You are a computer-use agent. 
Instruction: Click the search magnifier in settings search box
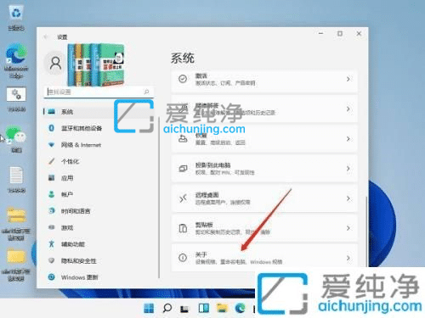click(146, 92)
